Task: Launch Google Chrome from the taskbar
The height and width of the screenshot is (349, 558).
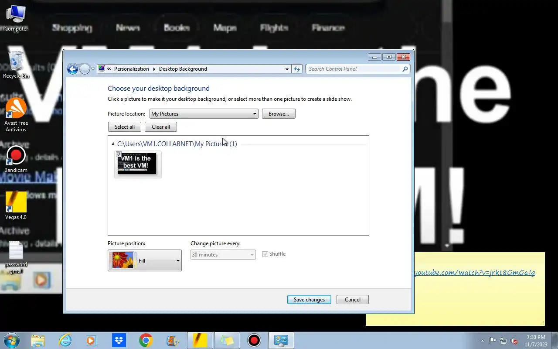Action: (146, 340)
